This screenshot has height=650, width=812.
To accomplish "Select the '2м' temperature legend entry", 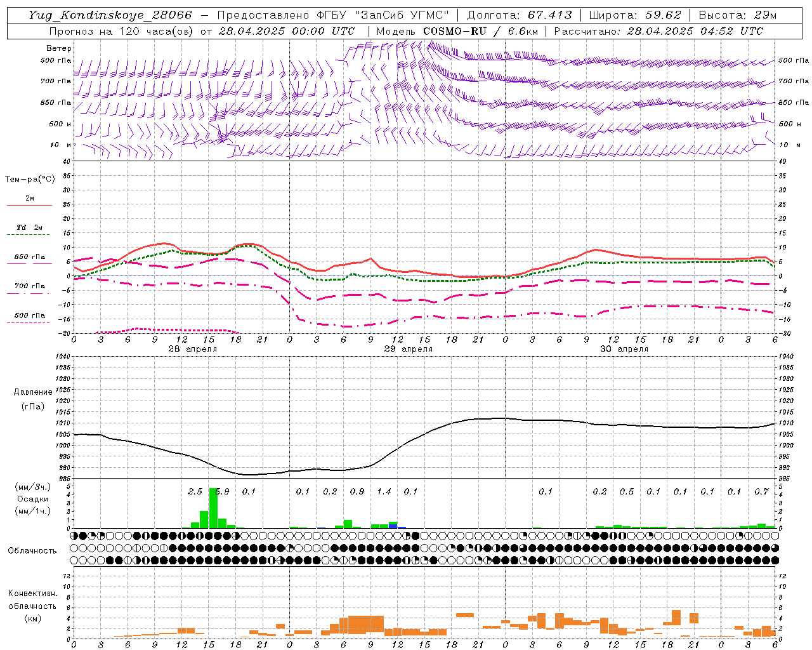I will click(x=30, y=199).
